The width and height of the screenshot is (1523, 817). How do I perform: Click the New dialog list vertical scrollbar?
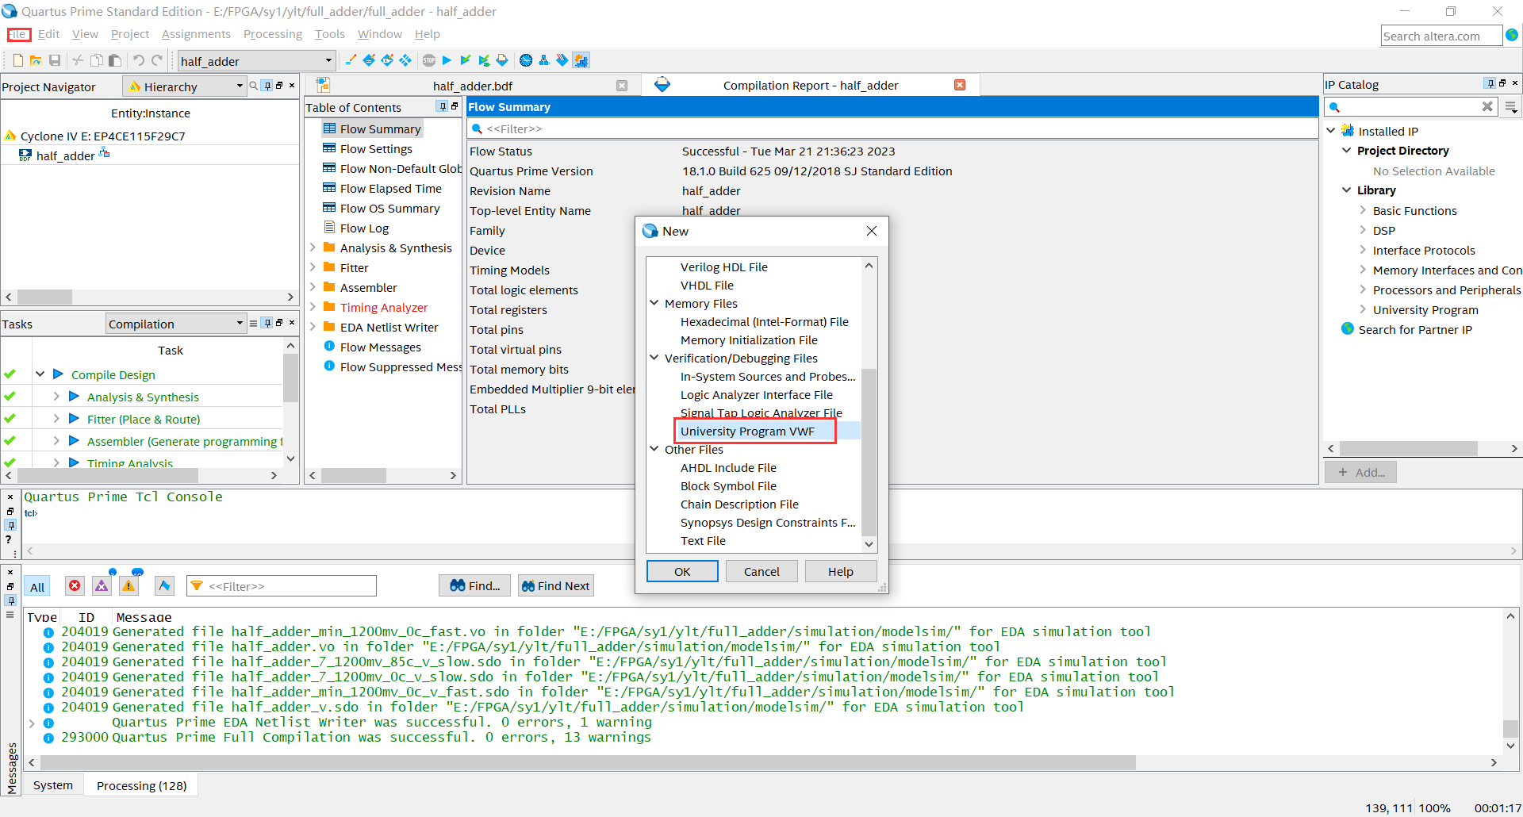tap(869, 451)
